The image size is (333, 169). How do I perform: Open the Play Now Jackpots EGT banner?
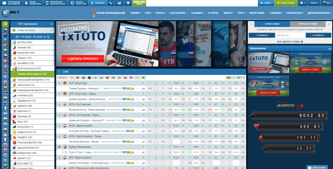pos(290,105)
